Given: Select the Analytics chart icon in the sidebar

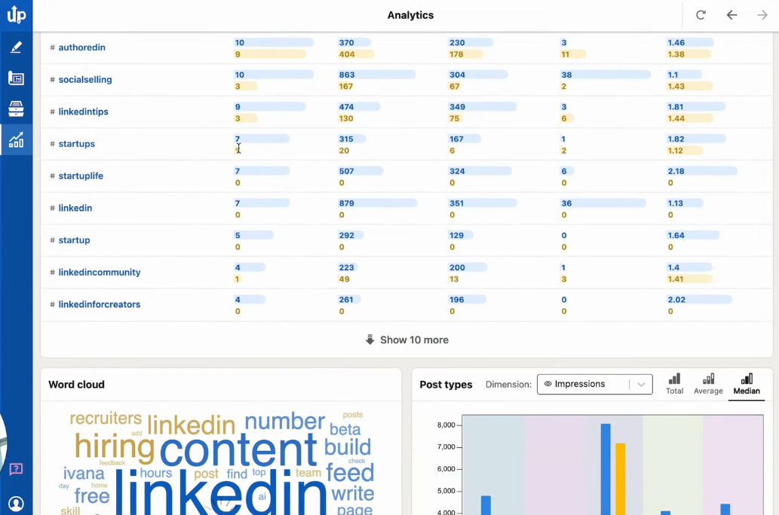Looking at the screenshot, I should (x=16, y=140).
